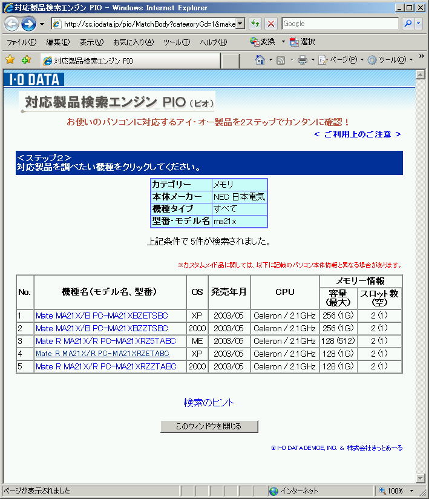Click the NEC 日本電気 maker cell
The image size is (429, 499).
click(x=240, y=197)
